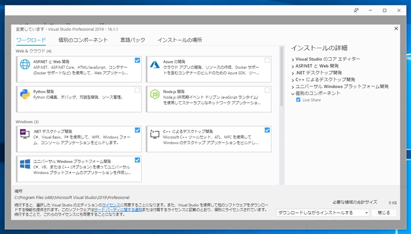Click the ASP.NET globe icon
411x234 pixels.
tap(25, 64)
